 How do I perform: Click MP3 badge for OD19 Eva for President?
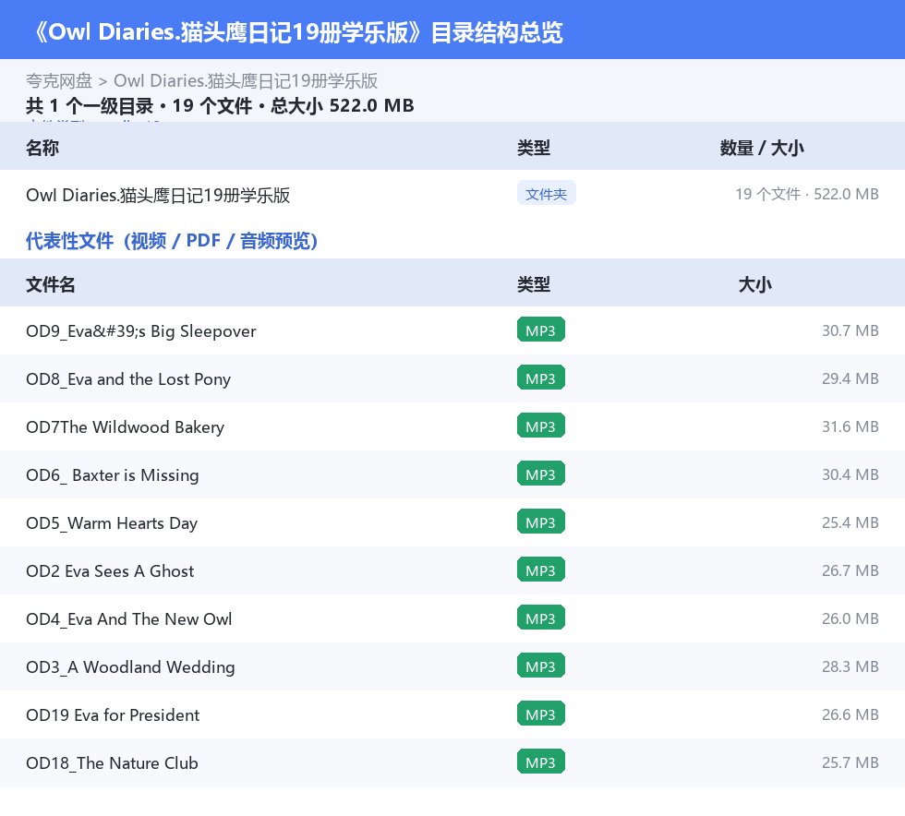point(541,714)
